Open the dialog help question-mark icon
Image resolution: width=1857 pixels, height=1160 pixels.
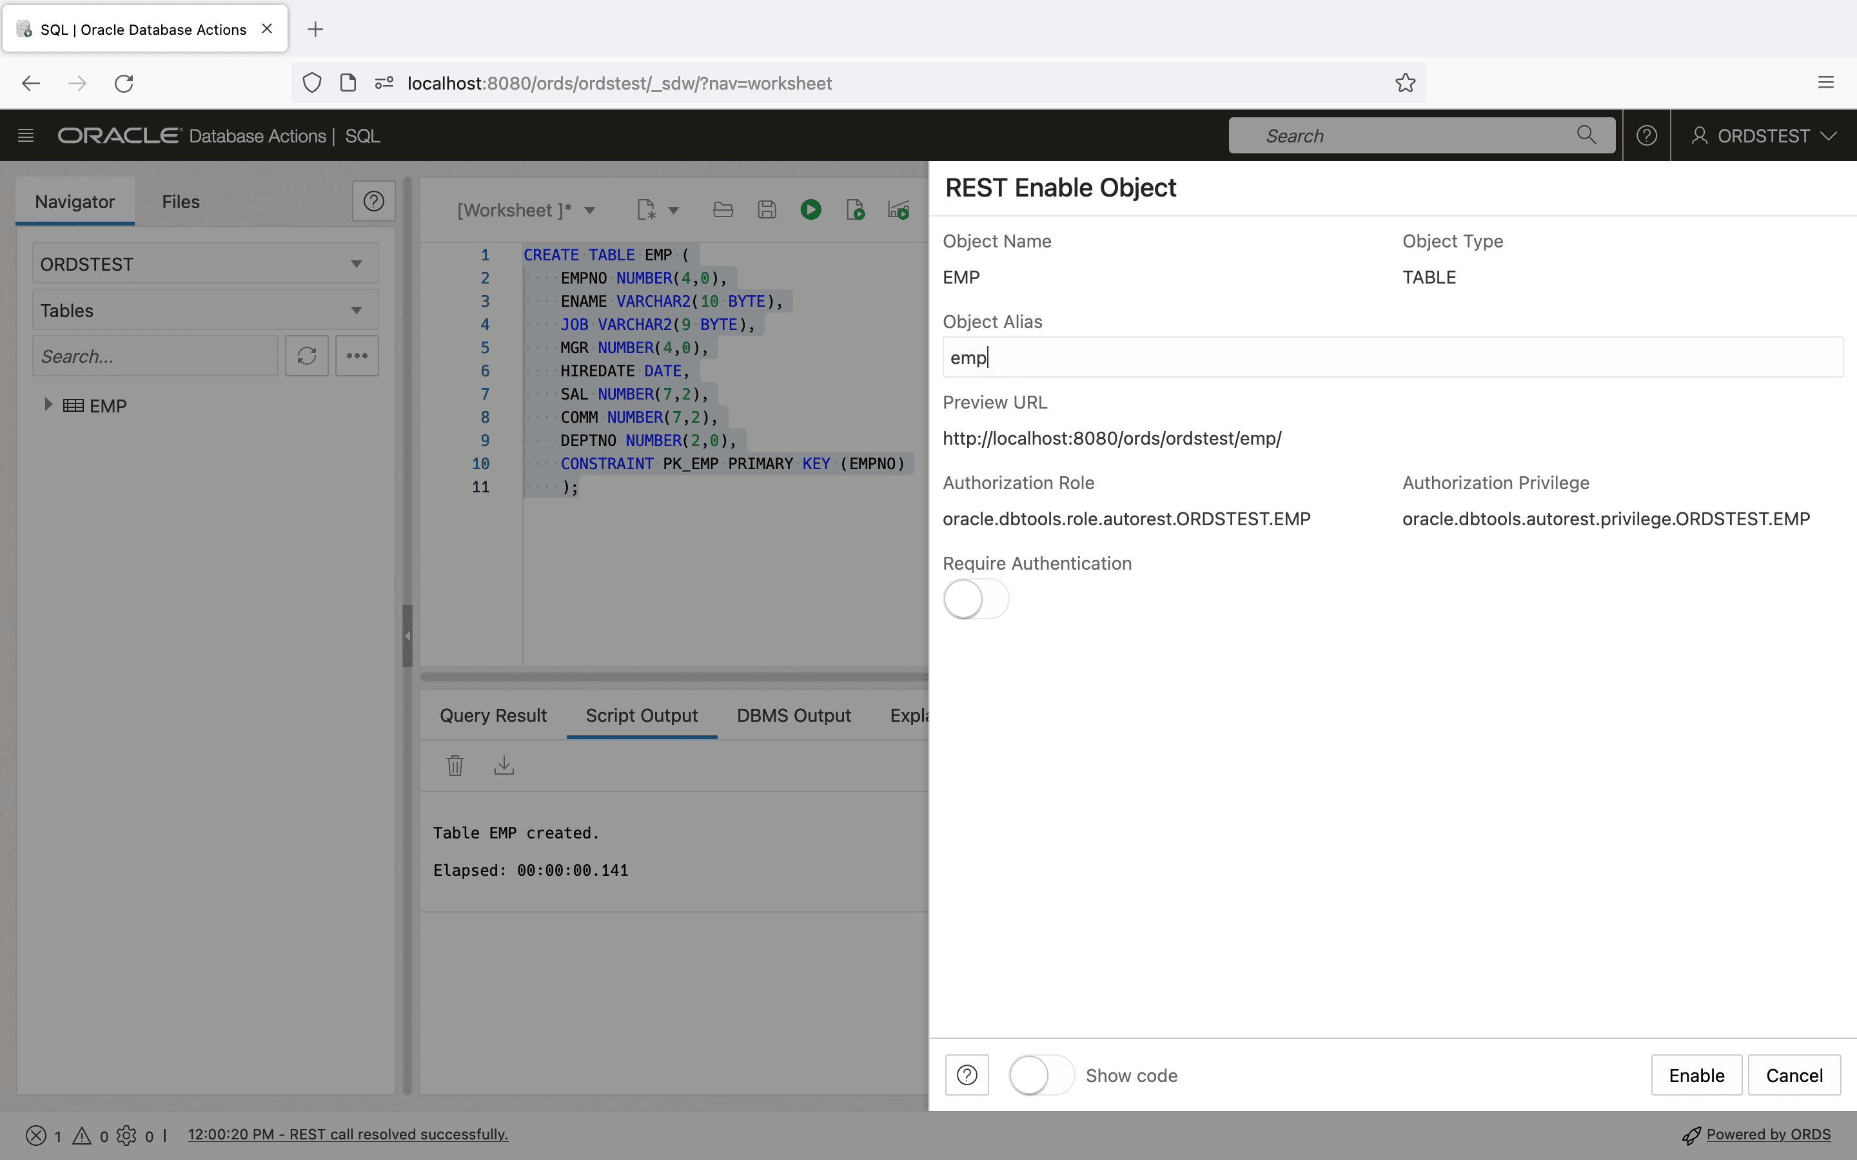click(967, 1075)
